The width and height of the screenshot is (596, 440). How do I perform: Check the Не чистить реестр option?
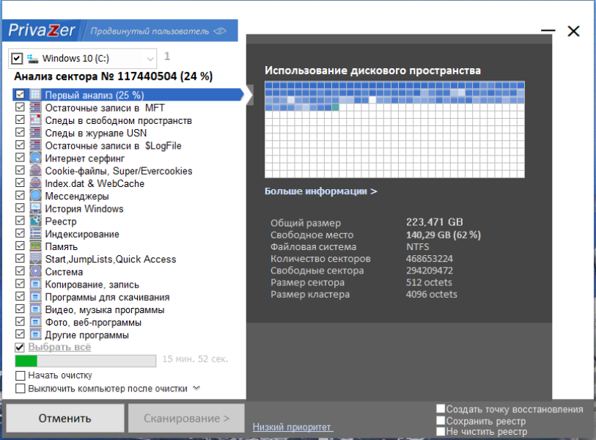coord(441,431)
